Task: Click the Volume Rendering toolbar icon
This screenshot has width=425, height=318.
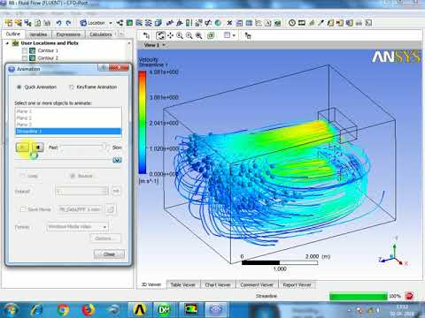Action: point(158,23)
